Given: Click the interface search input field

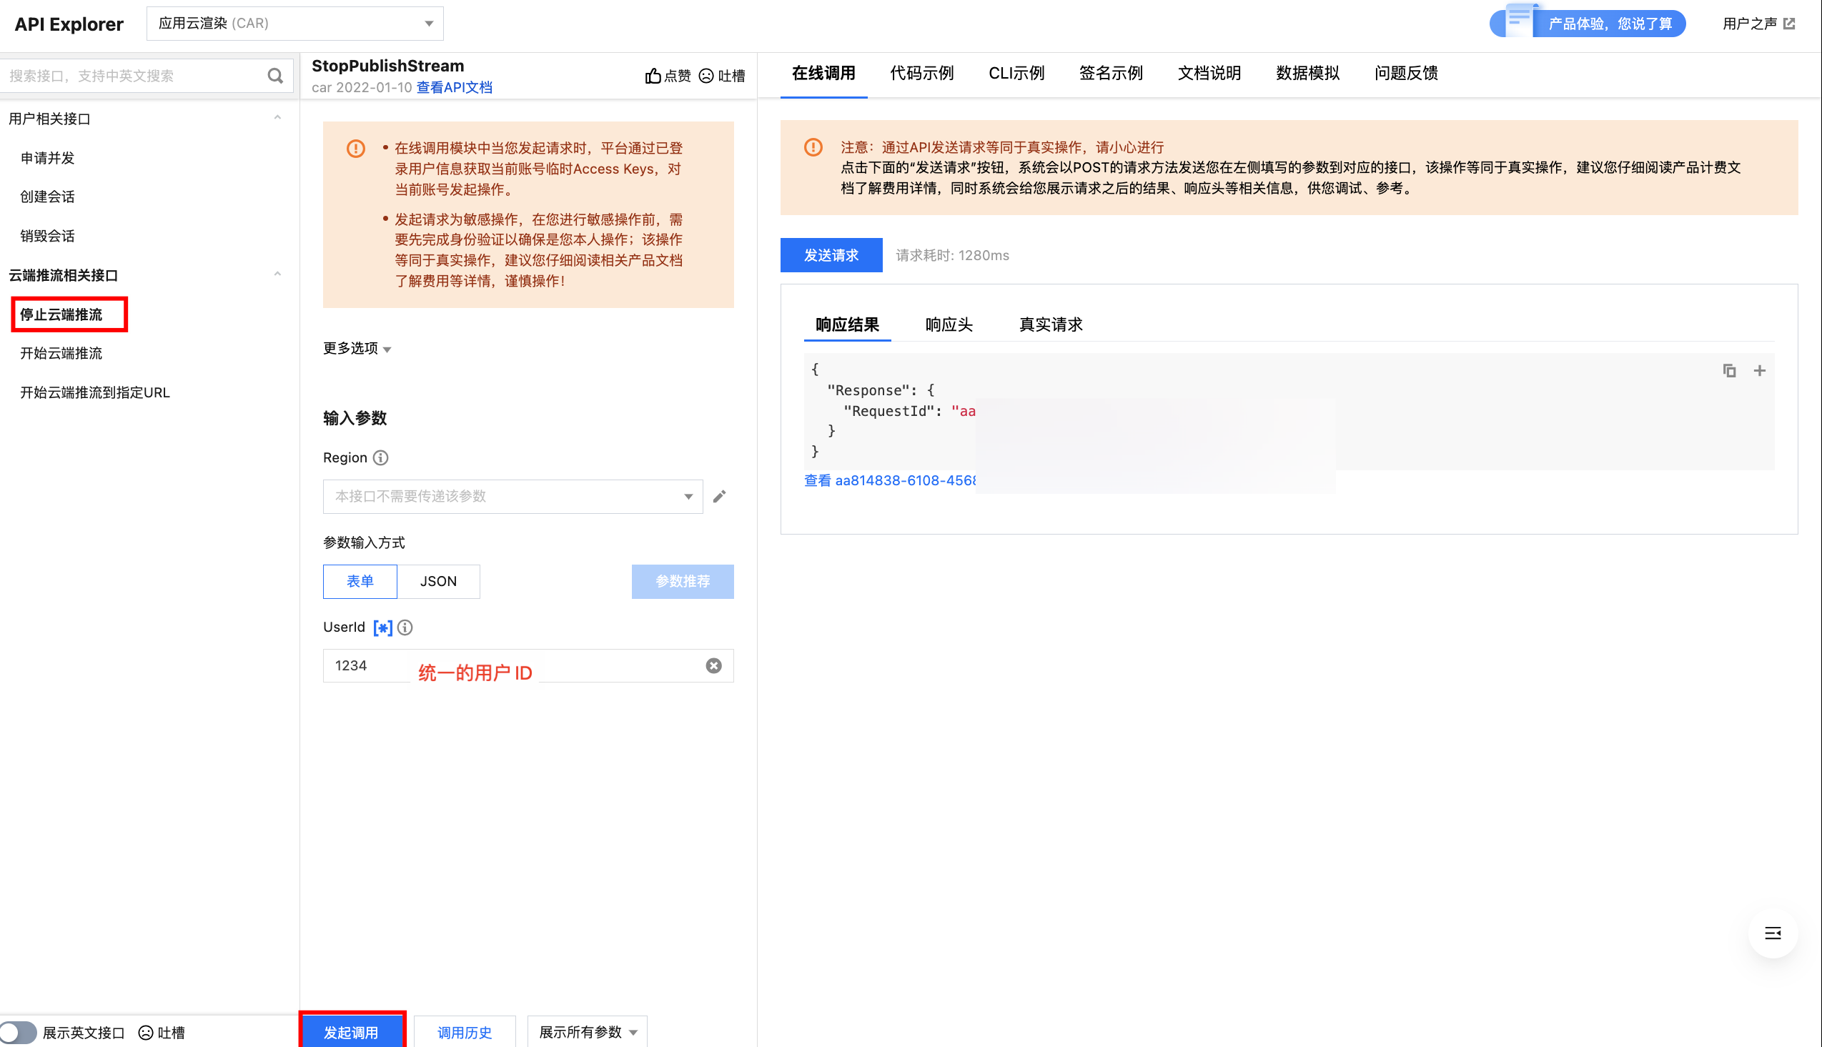Looking at the screenshot, I should [133, 76].
